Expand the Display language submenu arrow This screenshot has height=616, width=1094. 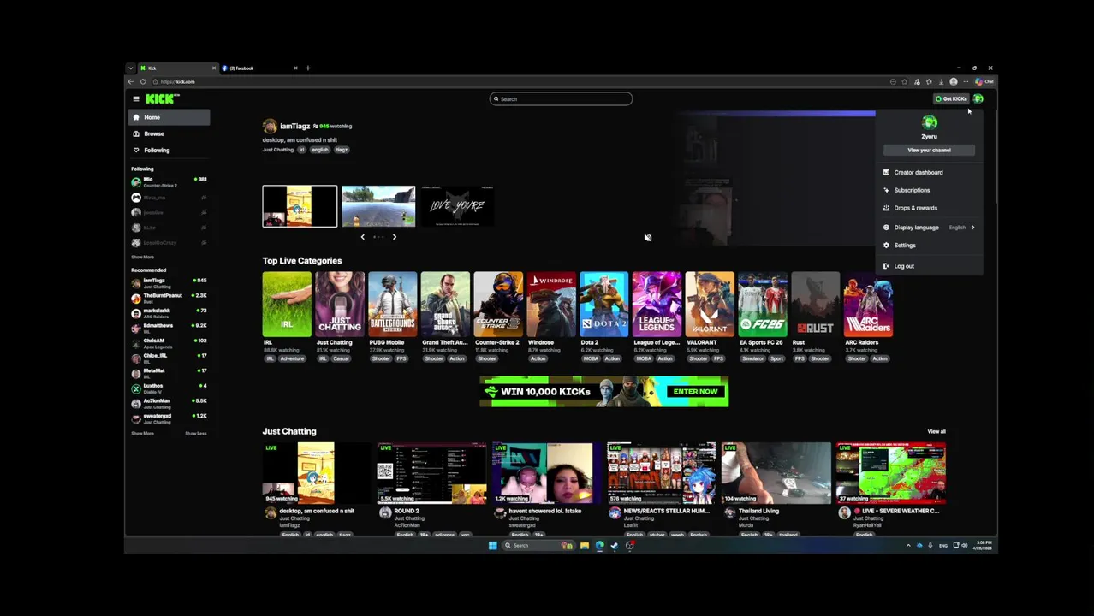[972, 228]
